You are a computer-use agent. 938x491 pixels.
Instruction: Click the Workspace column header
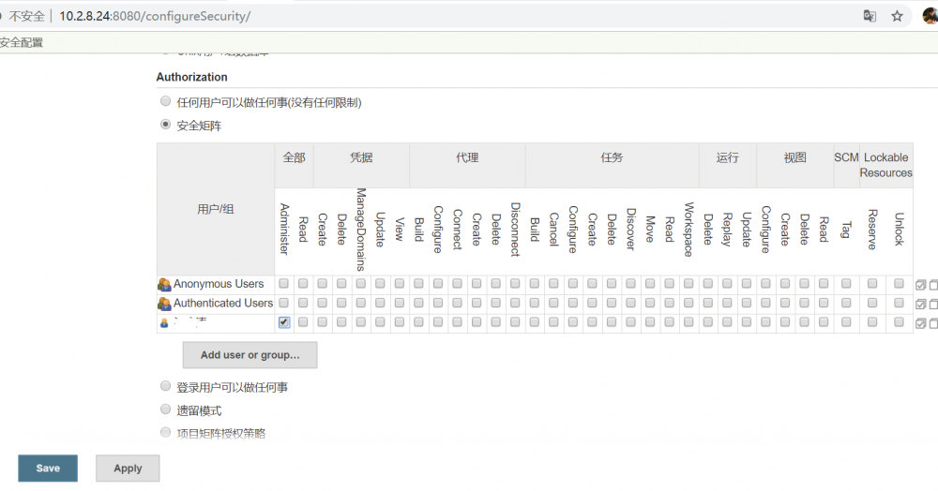(x=688, y=230)
